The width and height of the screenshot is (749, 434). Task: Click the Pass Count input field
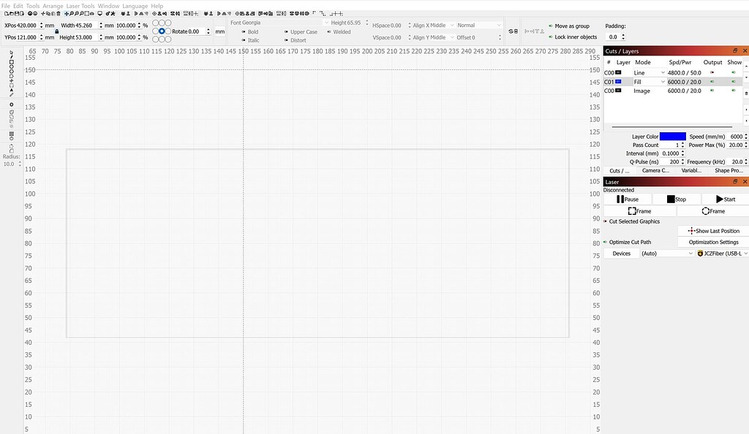click(673, 145)
